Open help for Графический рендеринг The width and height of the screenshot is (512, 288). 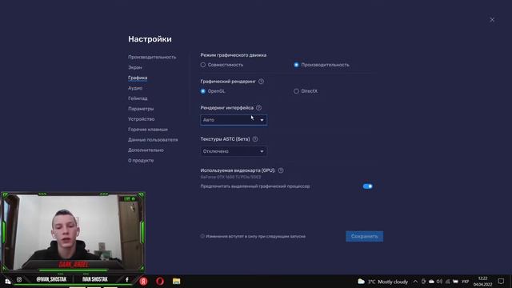[262, 82]
